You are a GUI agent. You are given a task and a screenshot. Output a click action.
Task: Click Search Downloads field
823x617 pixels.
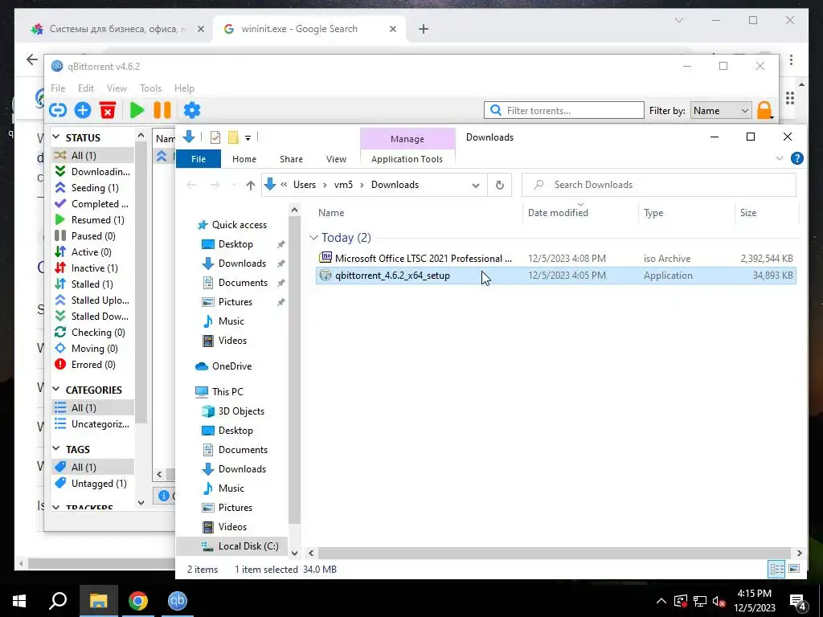pos(659,185)
